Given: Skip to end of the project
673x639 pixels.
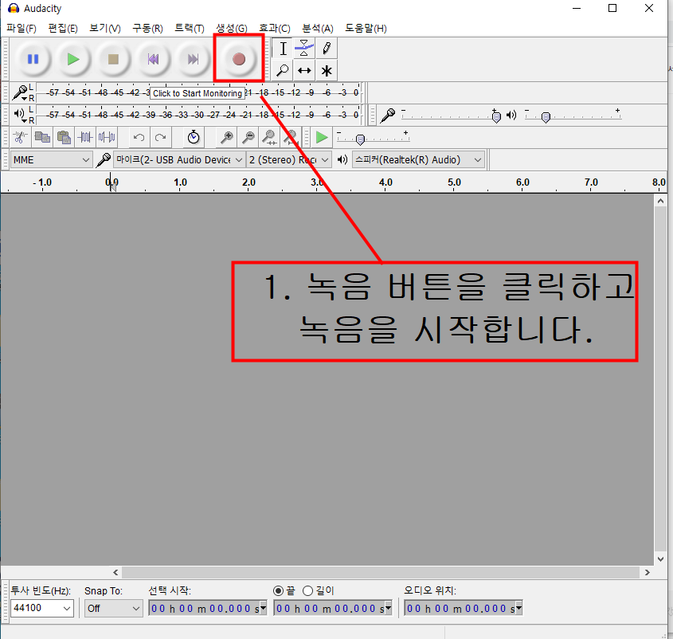Looking at the screenshot, I should click(194, 59).
